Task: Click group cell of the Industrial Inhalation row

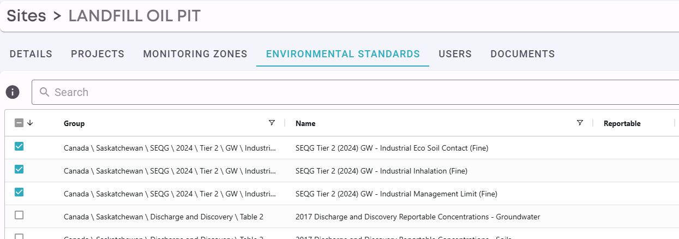Action: [170, 171]
